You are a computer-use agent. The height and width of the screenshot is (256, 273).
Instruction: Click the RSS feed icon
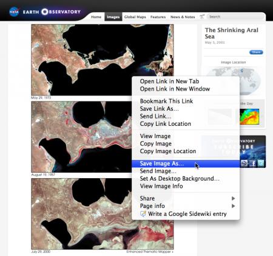[244, 163]
